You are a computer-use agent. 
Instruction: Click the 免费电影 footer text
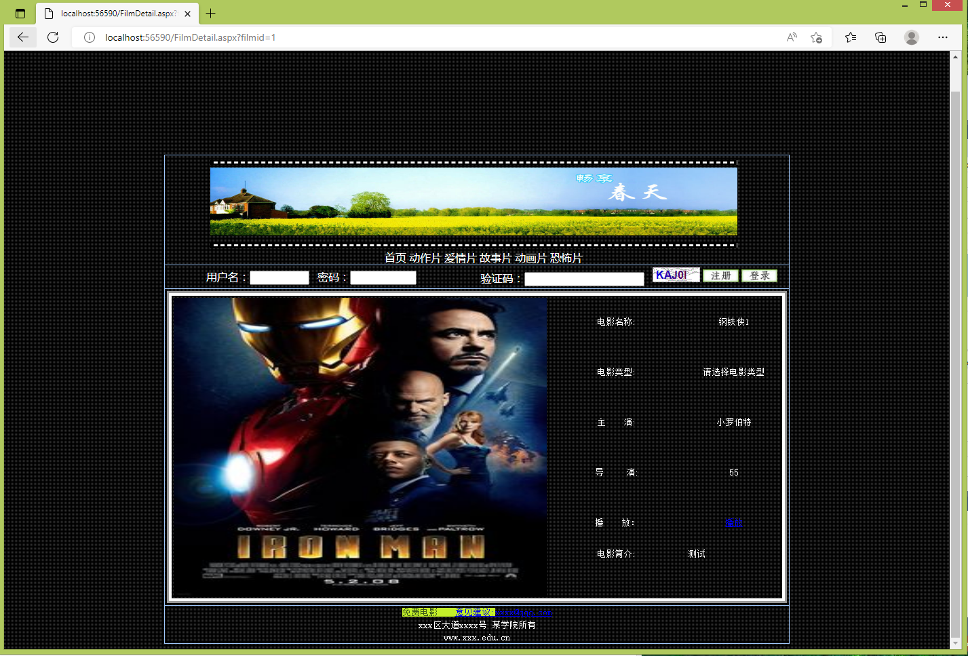(x=420, y=612)
